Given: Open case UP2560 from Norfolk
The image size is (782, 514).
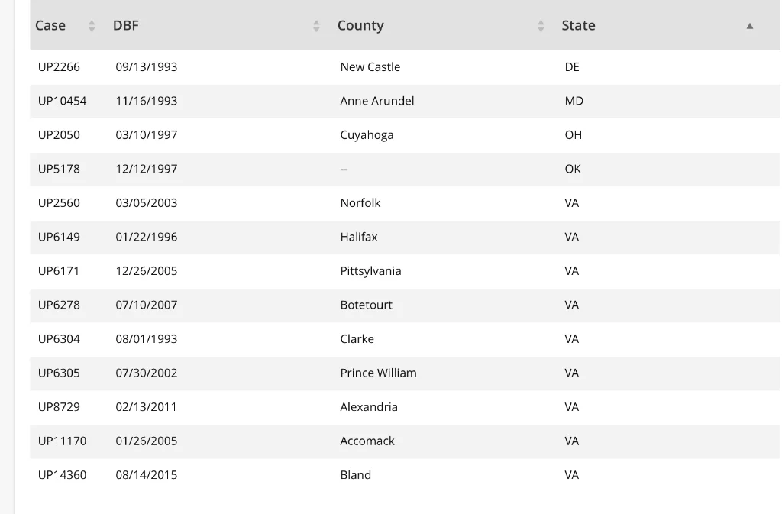Looking at the screenshot, I should pos(59,203).
